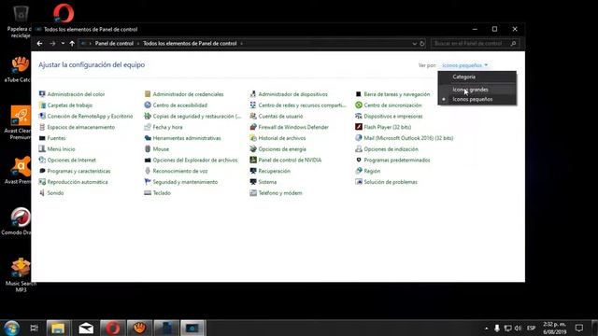Open the Sonido speaker icon
The image size is (598, 336).
(x=42, y=193)
